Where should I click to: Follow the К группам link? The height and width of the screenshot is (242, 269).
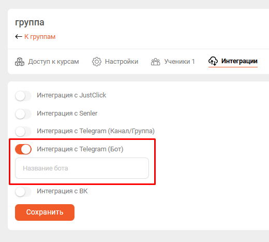[40, 37]
